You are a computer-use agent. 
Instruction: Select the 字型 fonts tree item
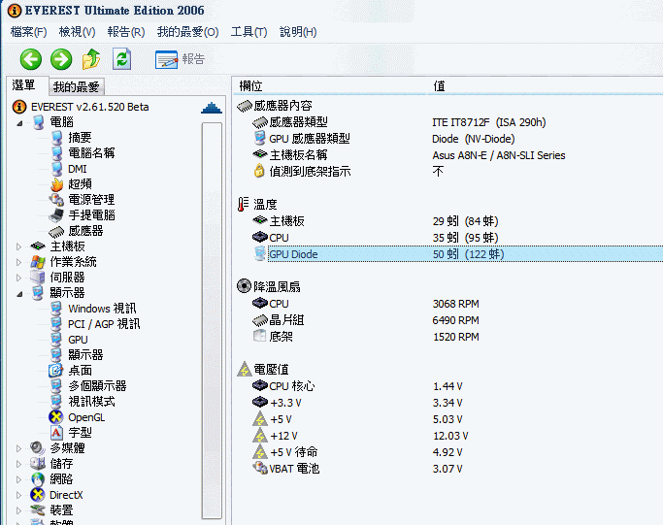[80, 433]
